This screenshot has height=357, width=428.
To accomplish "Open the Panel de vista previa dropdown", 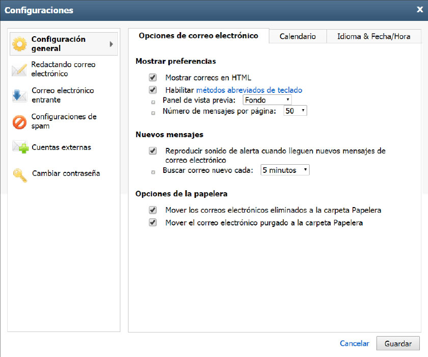I will click(267, 100).
